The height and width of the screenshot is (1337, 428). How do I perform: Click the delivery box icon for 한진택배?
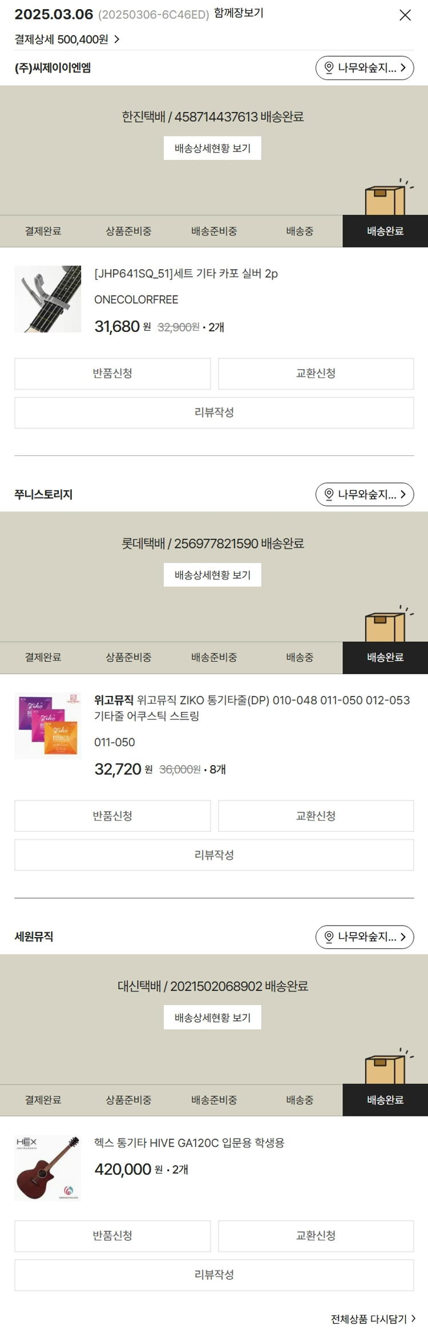coord(386,198)
